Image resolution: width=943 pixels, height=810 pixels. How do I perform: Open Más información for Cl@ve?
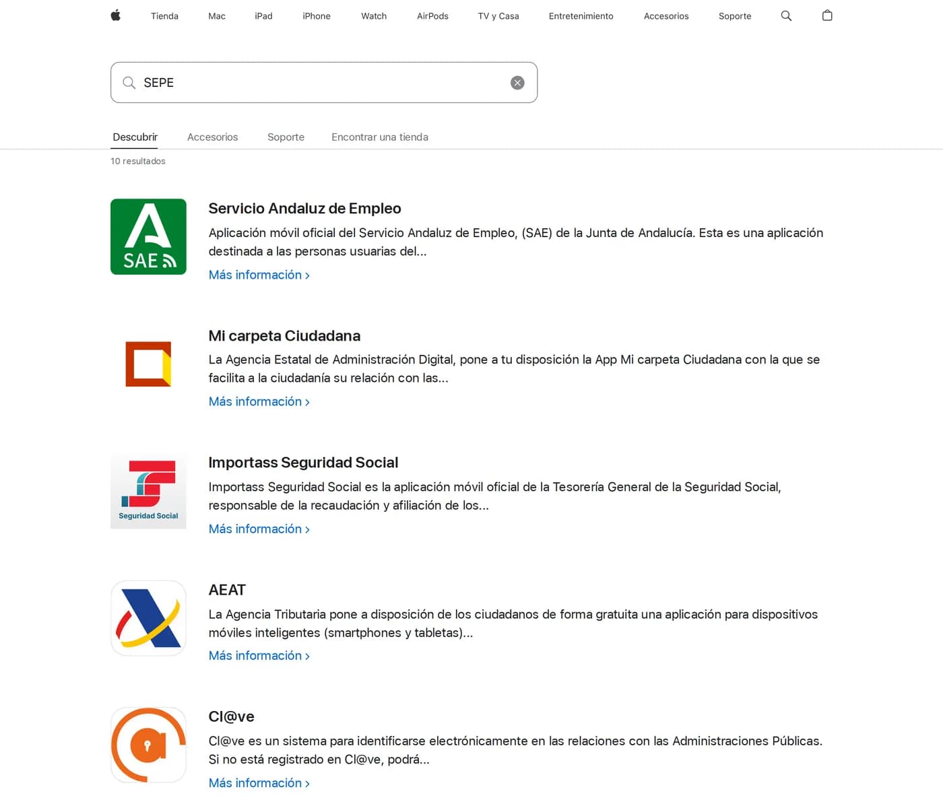point(259,782)
